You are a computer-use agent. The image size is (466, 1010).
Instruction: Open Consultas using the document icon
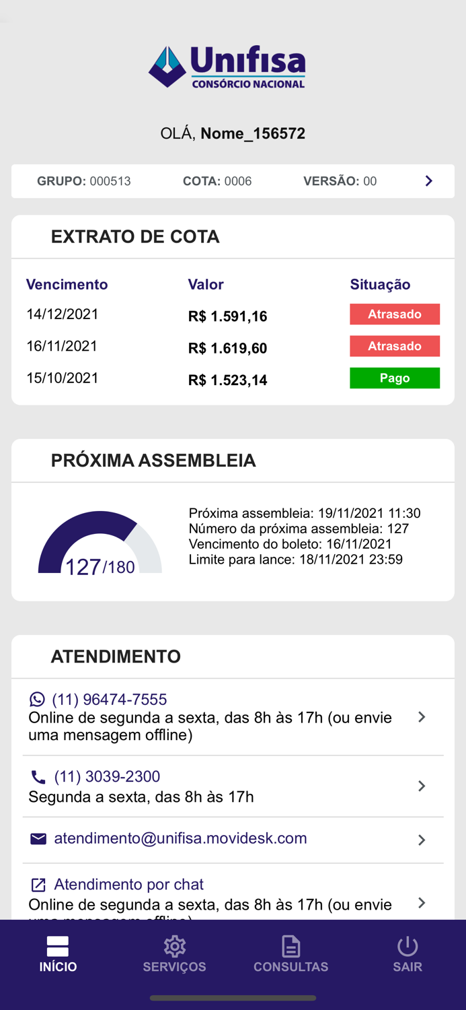pos(291,946)
